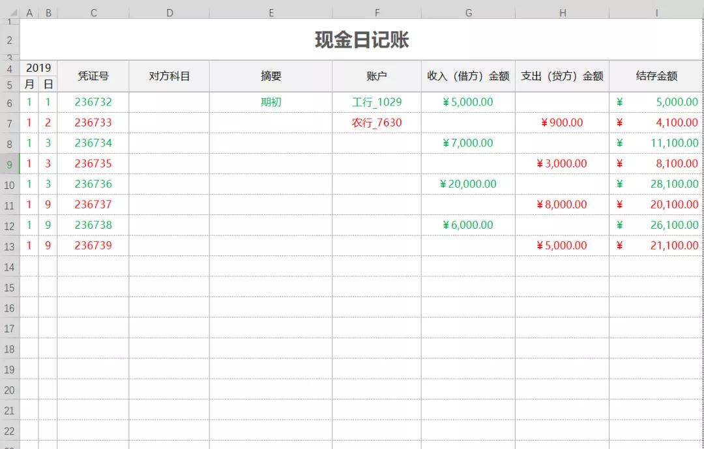704x449 pixels.
Task: Click the 凭证号 header cell
Action: coord(93,76)
